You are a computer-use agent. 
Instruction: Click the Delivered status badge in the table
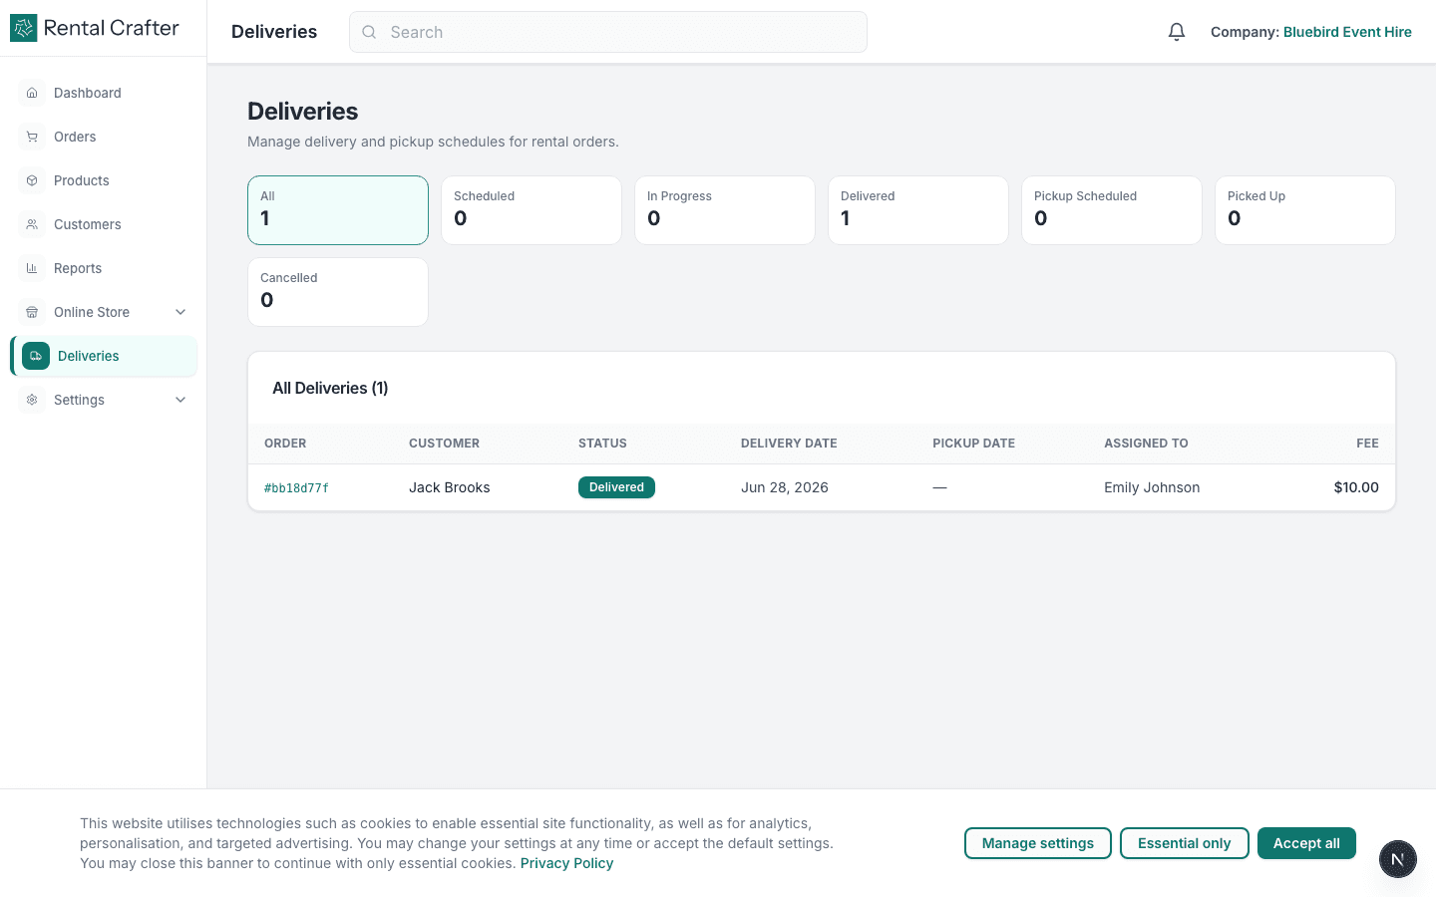click(616, 487)
